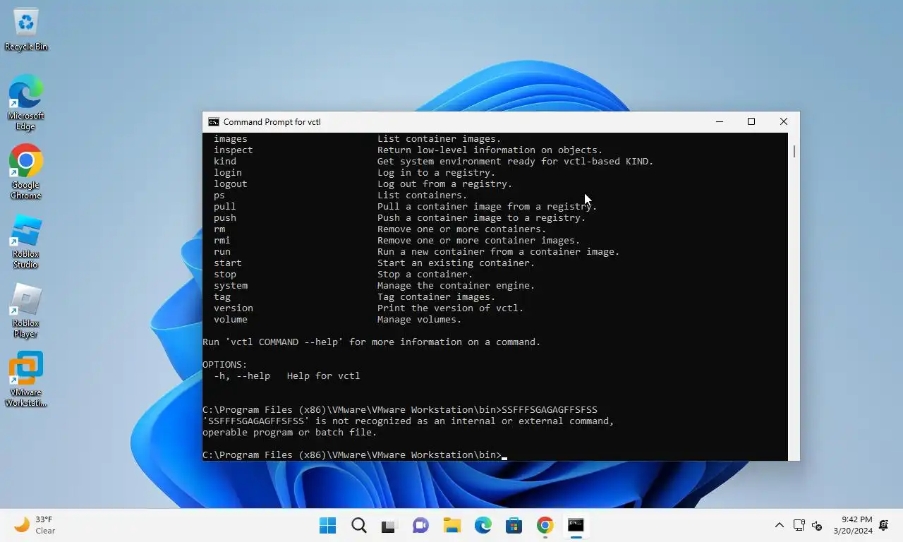Select the Google Chrome desktop shortcut
The height and width of the screenshot is (542, 903).
tap(25, 172)
